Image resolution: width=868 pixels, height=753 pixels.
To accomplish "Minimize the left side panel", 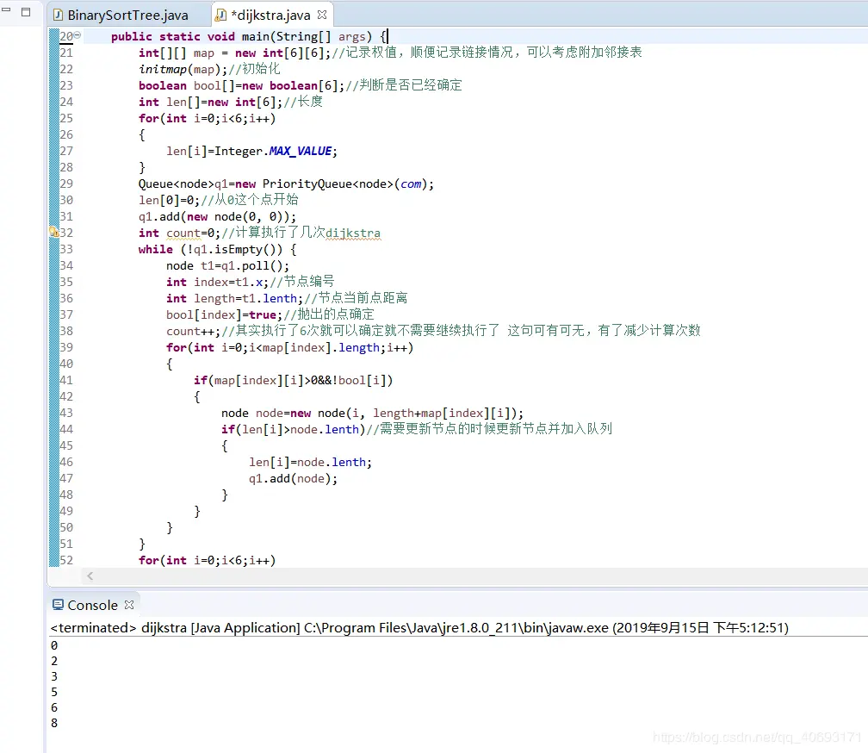I will [x=6, y=10].
